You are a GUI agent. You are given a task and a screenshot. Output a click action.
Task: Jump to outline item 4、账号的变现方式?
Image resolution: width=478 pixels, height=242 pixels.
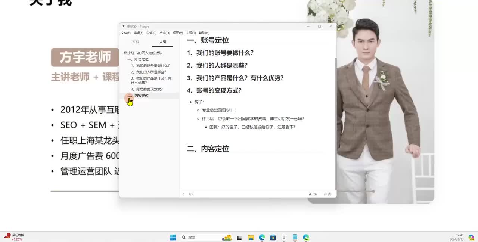pyautogui.click(x=147, y=89)
